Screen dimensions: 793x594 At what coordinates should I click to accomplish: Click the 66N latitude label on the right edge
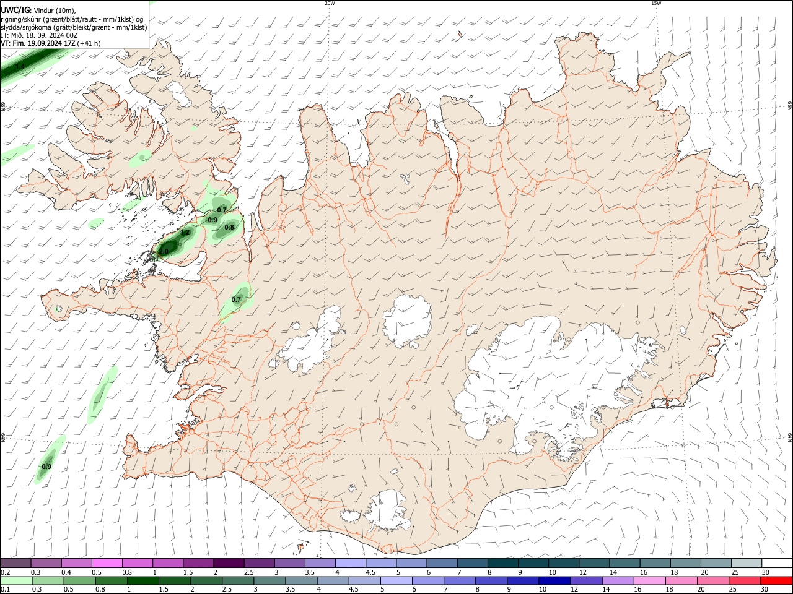[x=789, y=107]
